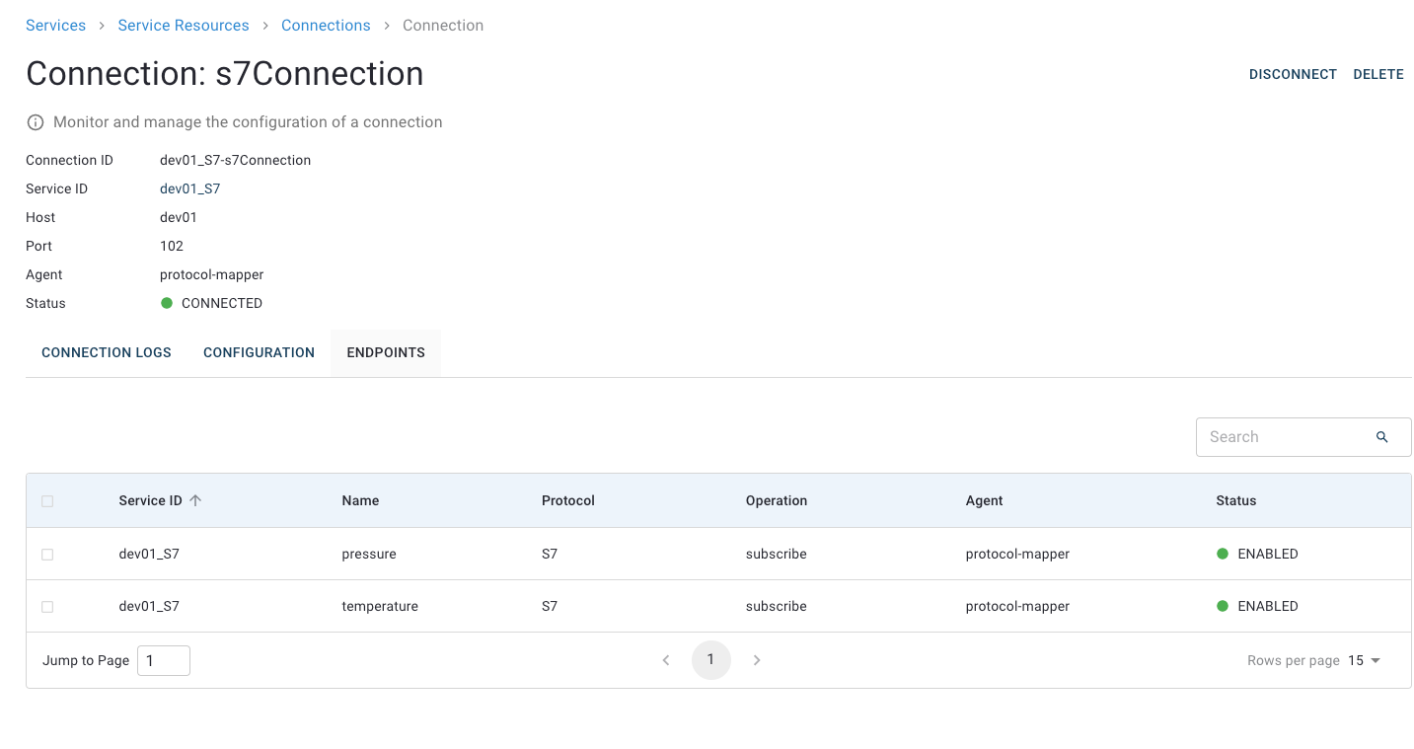Click the Jump to Page input field
This screenshot has height=749, width=1414.
tap(163, 660)
